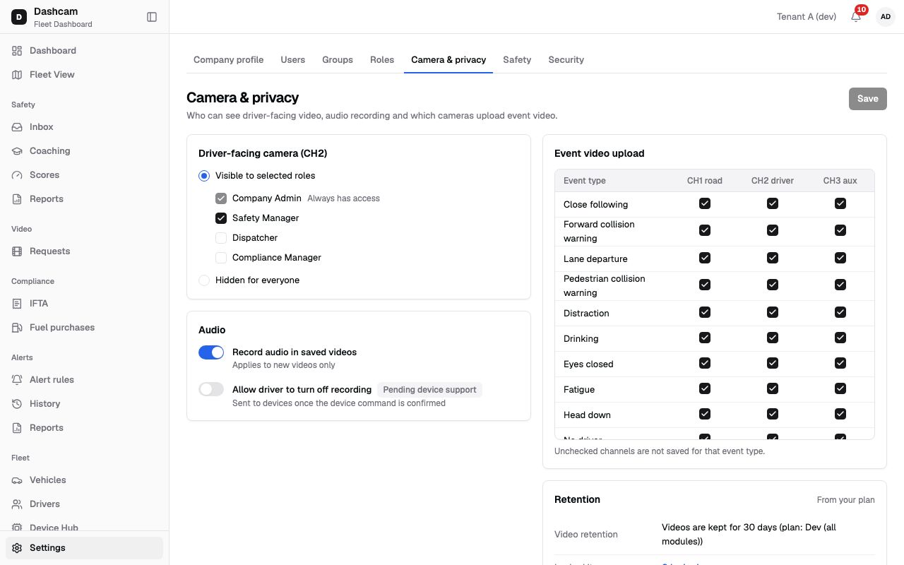Uncheck CH2 driver for Lane departure

tap(773, 258)
